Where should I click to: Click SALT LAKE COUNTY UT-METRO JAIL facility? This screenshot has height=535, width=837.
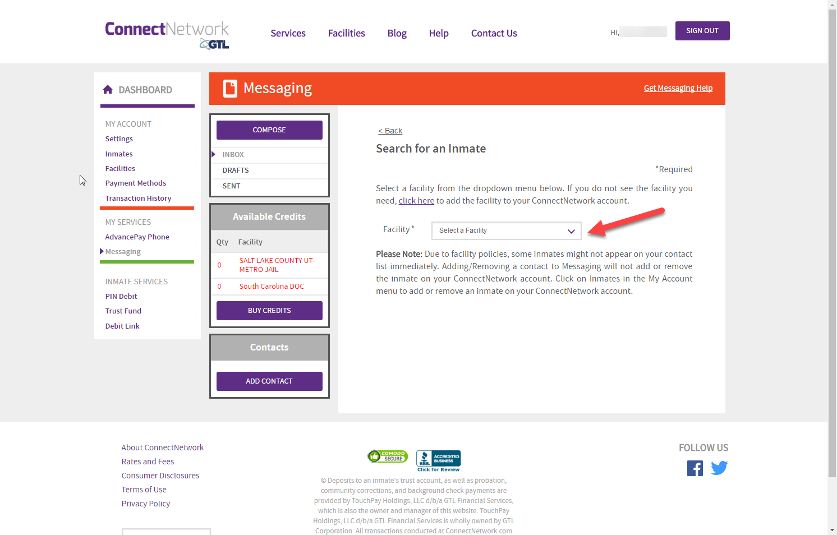(x=277, y=265)
